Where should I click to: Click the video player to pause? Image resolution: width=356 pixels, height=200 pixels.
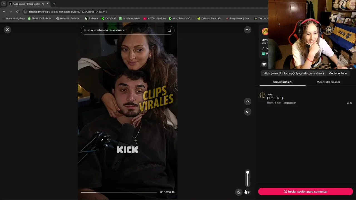pos(127,111)
